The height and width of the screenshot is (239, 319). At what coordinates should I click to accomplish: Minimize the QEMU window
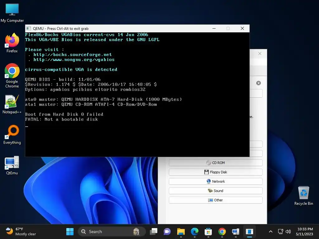point(214,28)
